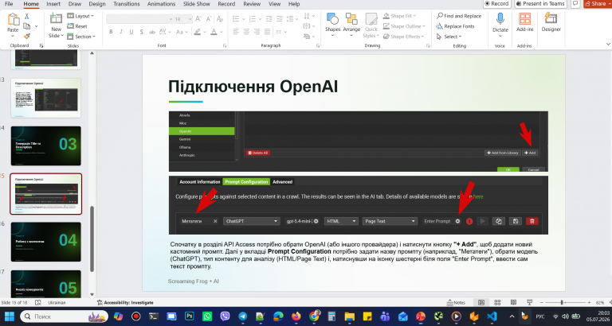
Task: Click the Record button in title area
Action: [x=496, y=3]
